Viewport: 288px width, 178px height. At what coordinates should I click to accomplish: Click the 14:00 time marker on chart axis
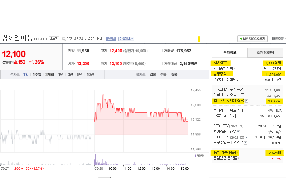click(170, 168)
